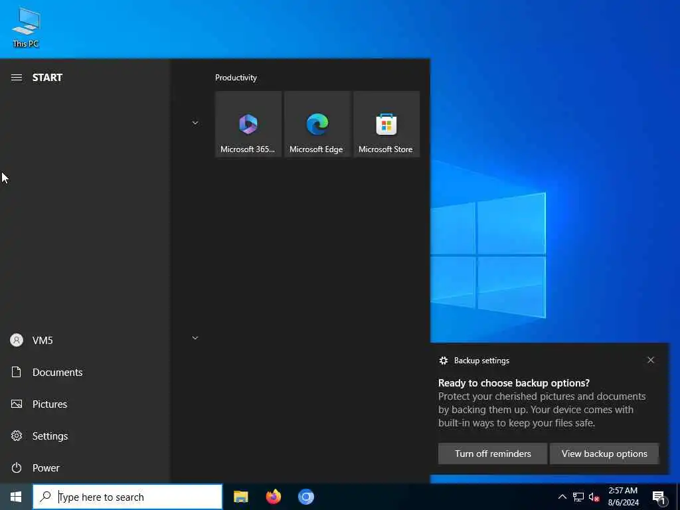Screen dimensions: 680x510
Task: Open Settings from the Start menu
Action: tap(84, 436)
